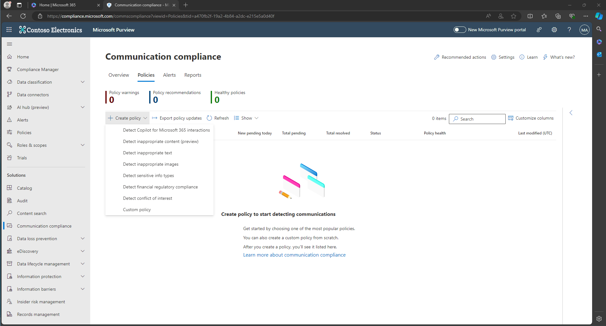The image size is (606, 326).
Task: Open the app launcher waffle icon
Action: tap(9, 30)
